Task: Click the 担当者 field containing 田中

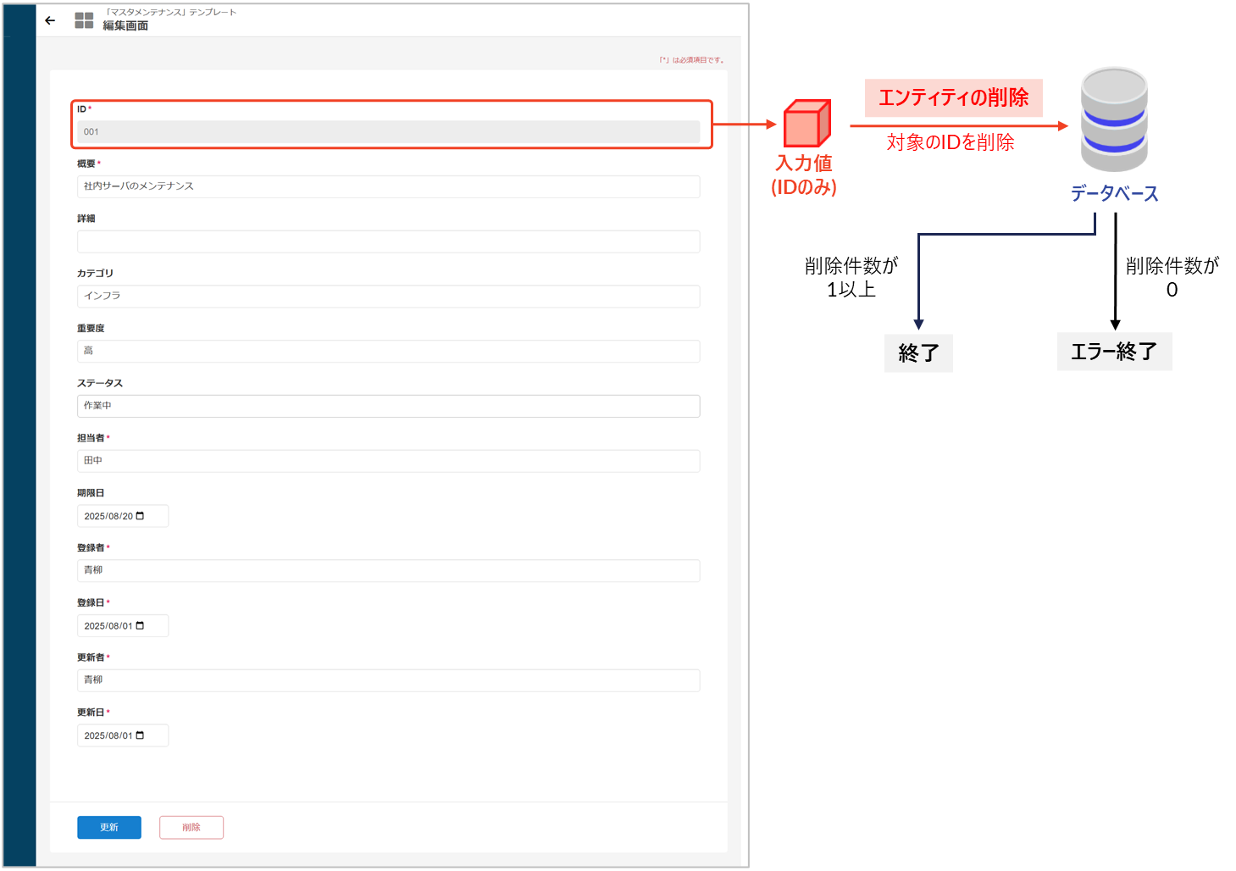Action: (388, 461)
